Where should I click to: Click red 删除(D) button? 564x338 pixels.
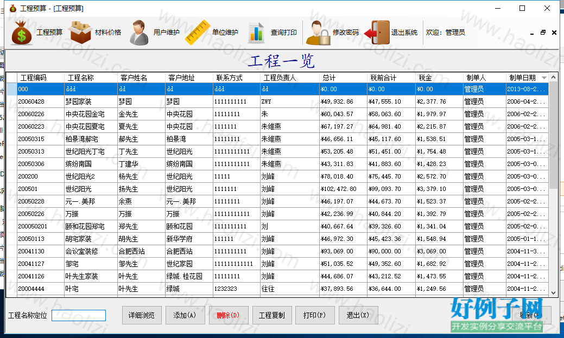point(228,315)
